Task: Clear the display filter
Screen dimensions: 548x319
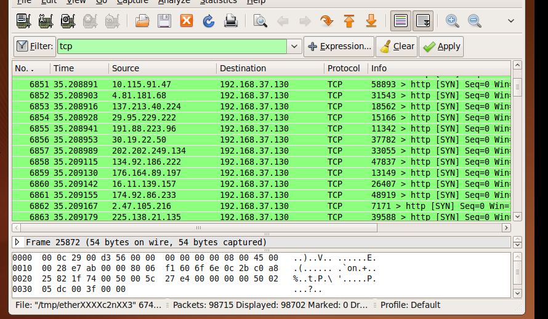Action: pos(397,47)
